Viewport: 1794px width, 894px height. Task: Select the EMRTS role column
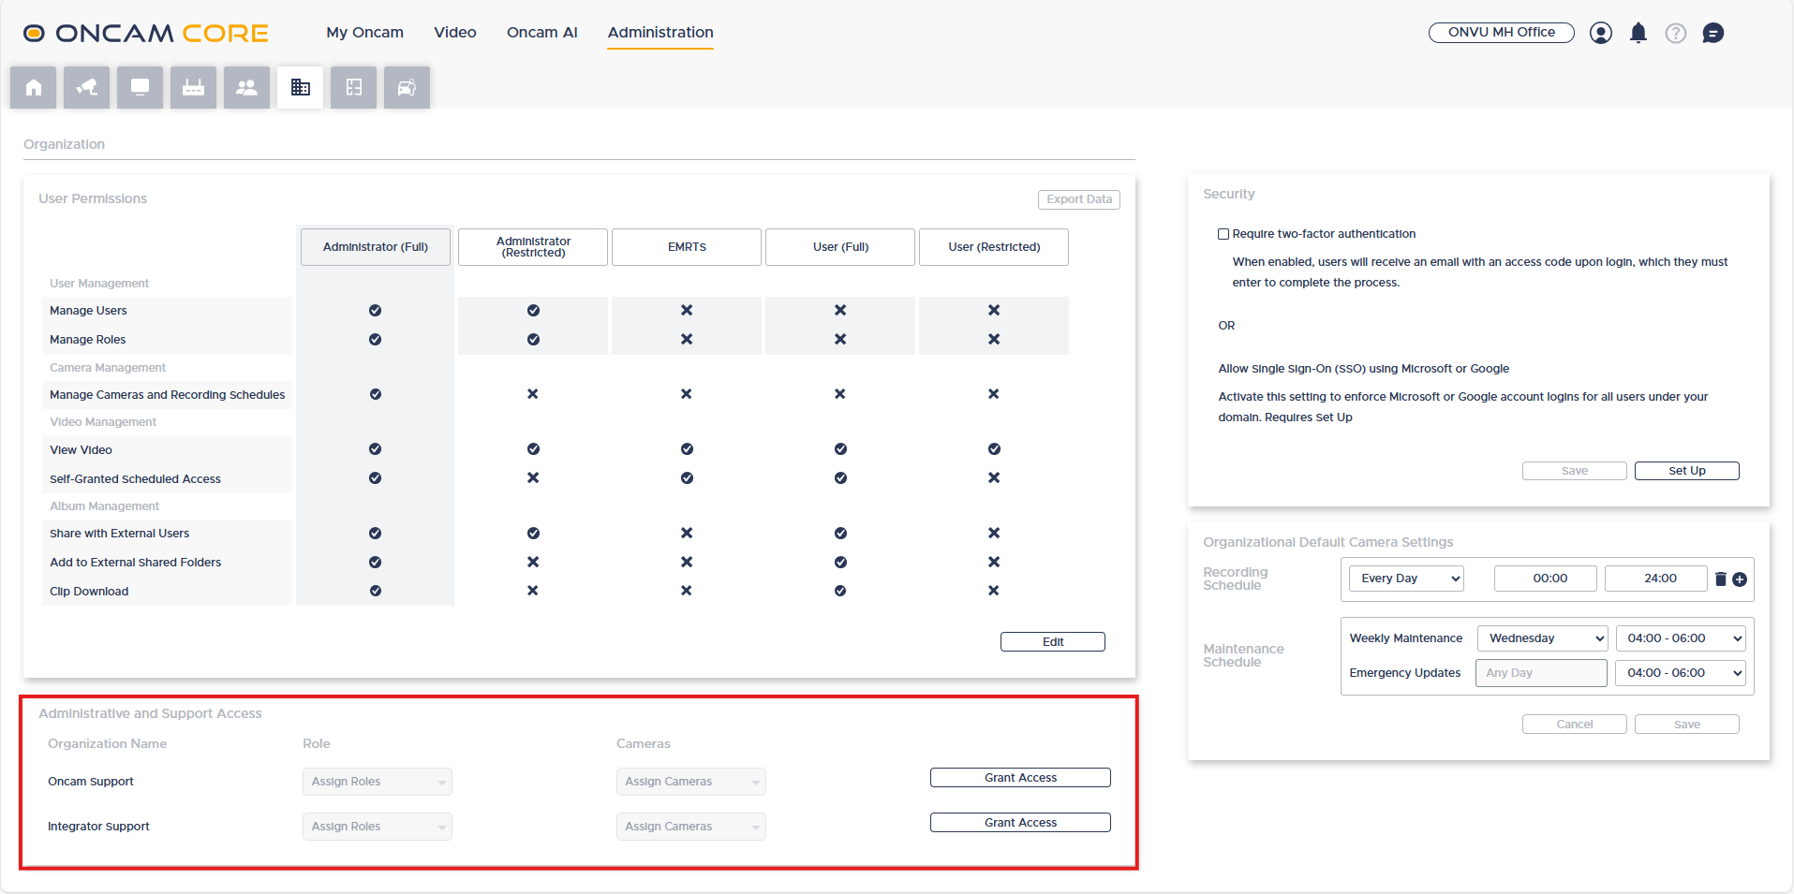click(x=687, y=247)
